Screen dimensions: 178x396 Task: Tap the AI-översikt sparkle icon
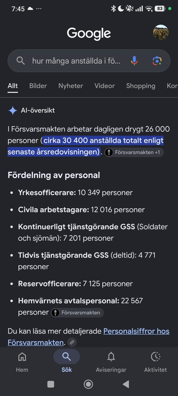click(x=13, y=111)
